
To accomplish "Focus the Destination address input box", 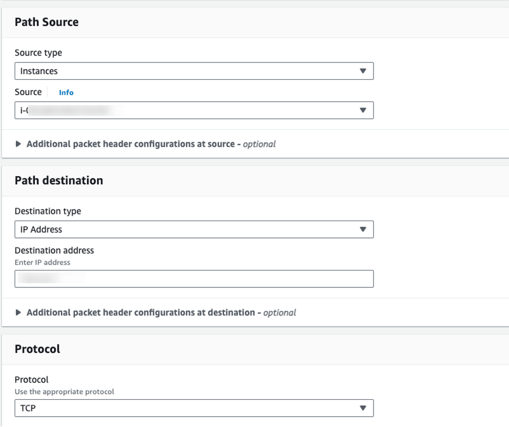I will pyautogui.click(x=194, y=279).
